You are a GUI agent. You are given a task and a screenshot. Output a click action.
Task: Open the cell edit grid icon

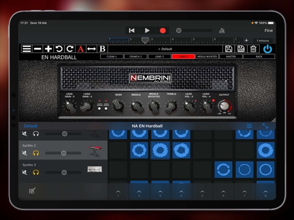pos(32,191)
